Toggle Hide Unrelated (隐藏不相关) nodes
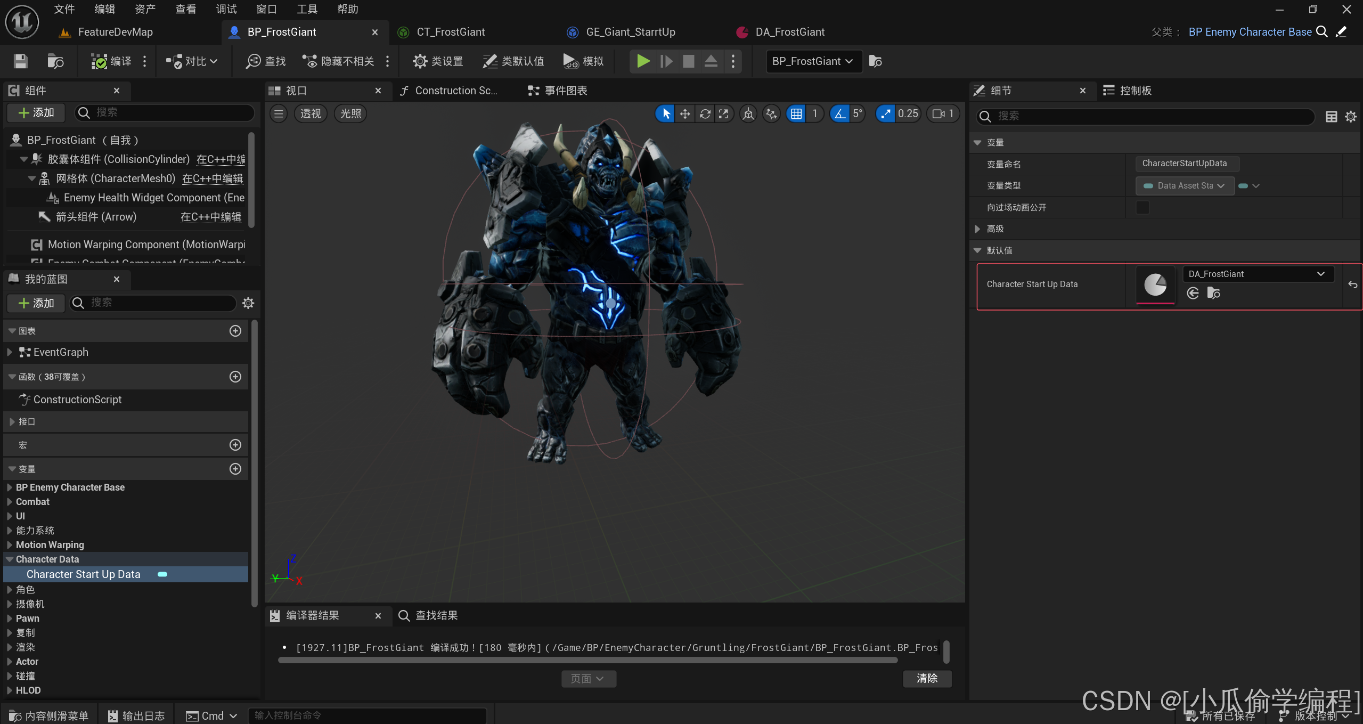Viewport: 1363px width, 724px height. coord(338,61)
